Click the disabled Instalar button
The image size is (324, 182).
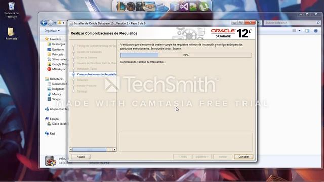[x=223, y=157]
